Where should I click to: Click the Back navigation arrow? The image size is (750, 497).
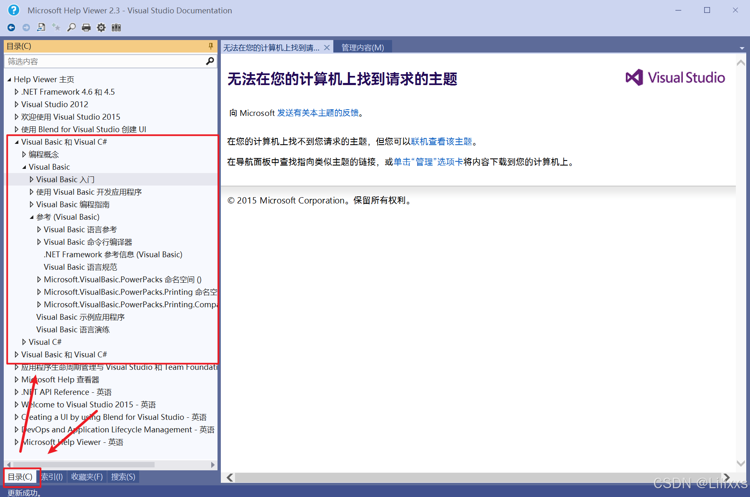(11, 28)
